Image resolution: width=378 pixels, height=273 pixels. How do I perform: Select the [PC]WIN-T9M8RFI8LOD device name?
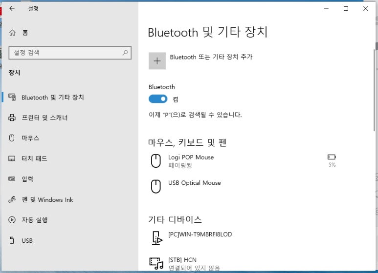pos(200,234)
